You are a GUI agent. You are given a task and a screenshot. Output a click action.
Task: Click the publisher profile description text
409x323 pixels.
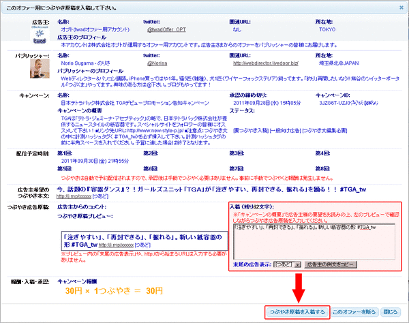pos(230,82)
